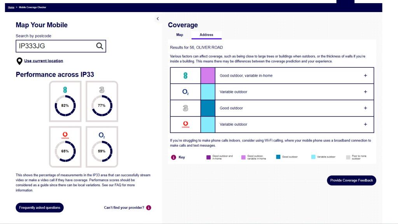Expand the Vodafone coverage row
The image size is (398, 224).
pos(365,124)
